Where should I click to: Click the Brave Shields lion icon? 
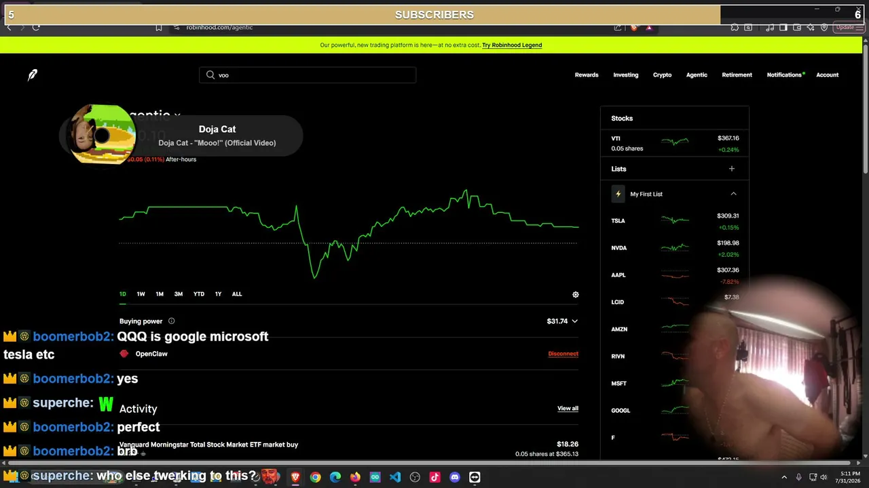[x=634, y=27]
